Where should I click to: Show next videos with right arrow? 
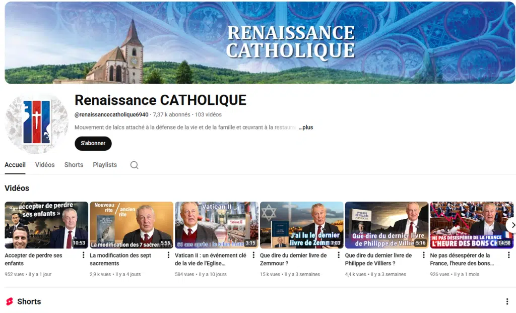click(512, 225)
